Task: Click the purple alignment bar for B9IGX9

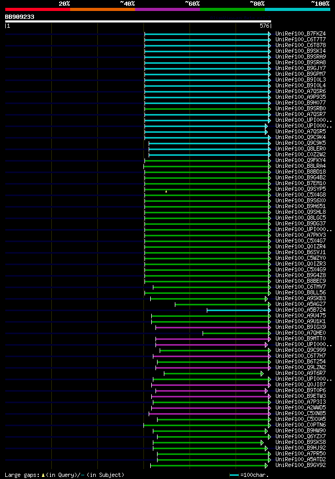Action: 213,327
